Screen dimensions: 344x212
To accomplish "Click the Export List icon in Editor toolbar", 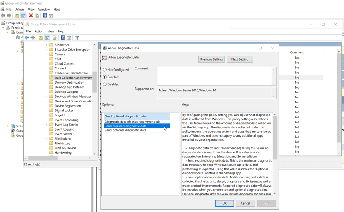I will pos(55,38).
